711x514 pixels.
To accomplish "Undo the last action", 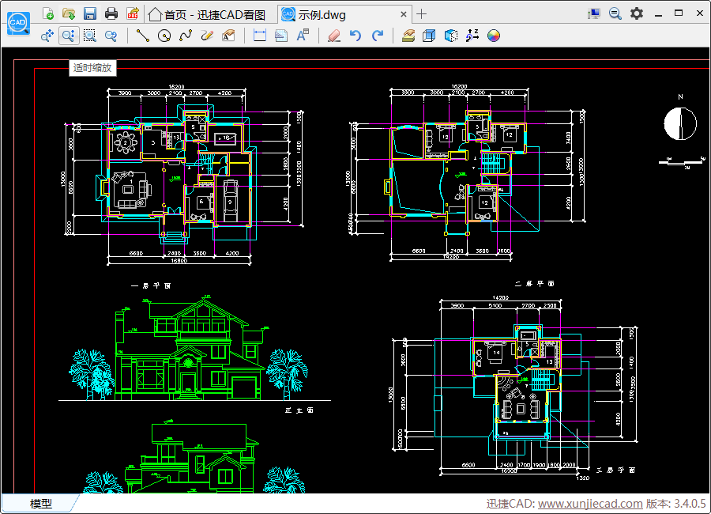I will (x=355, y=36).
